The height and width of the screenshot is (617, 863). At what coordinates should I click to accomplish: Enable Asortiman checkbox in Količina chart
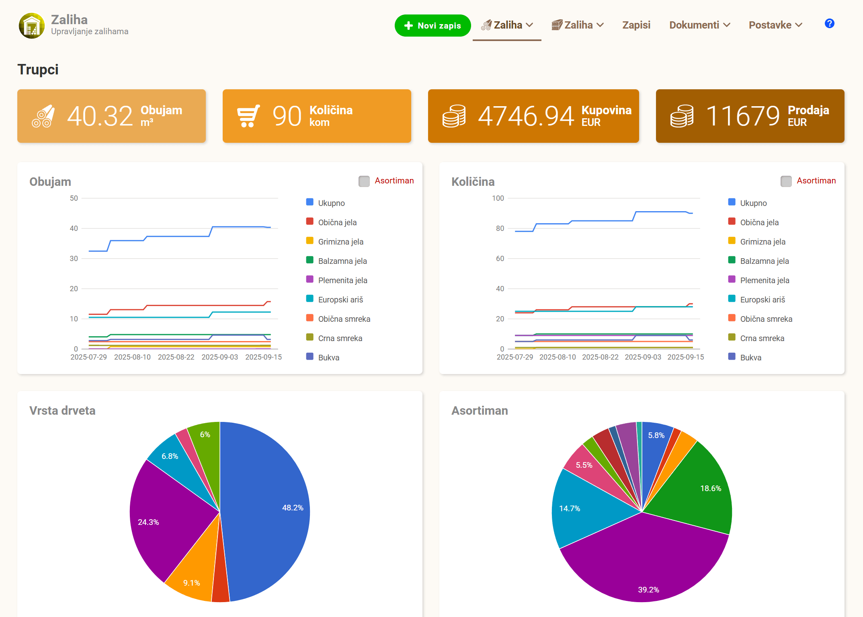tap(786, 181)
